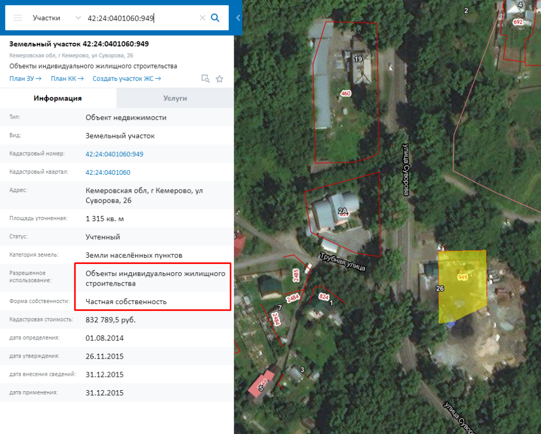Open the План ЗУ link
541x434 pixels.
25,79
